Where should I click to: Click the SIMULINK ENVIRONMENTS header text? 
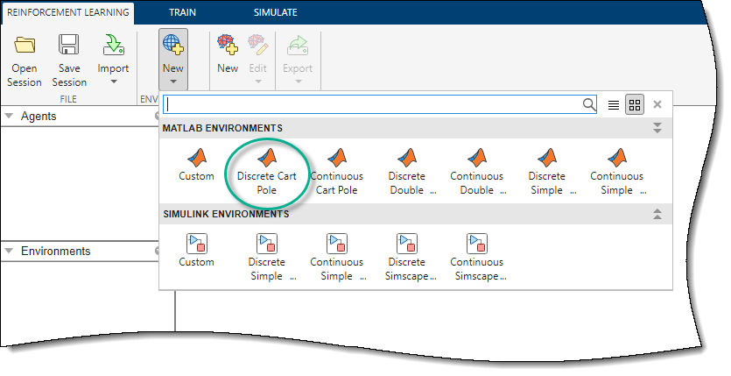pyautogui.click(x=226, y=214)
